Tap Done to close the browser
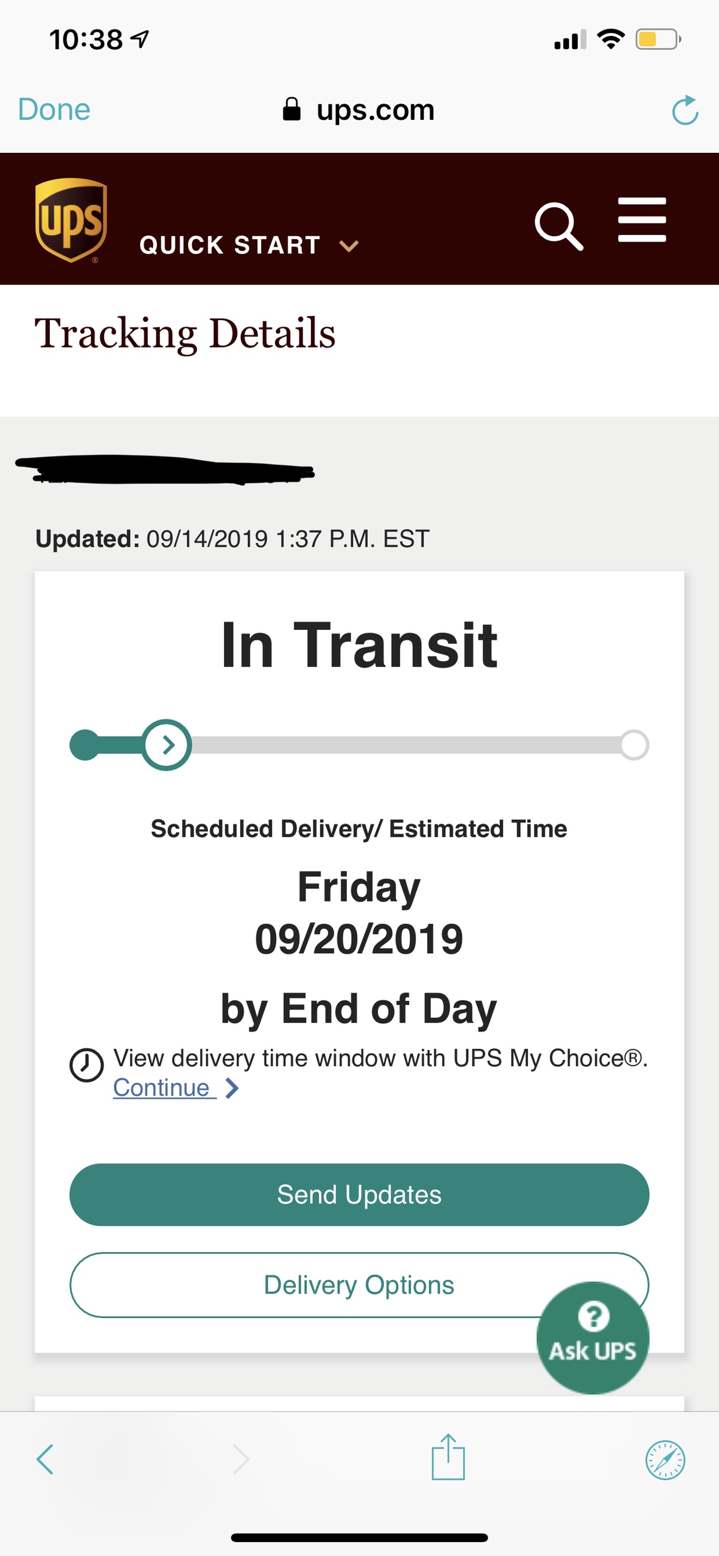 55,110
